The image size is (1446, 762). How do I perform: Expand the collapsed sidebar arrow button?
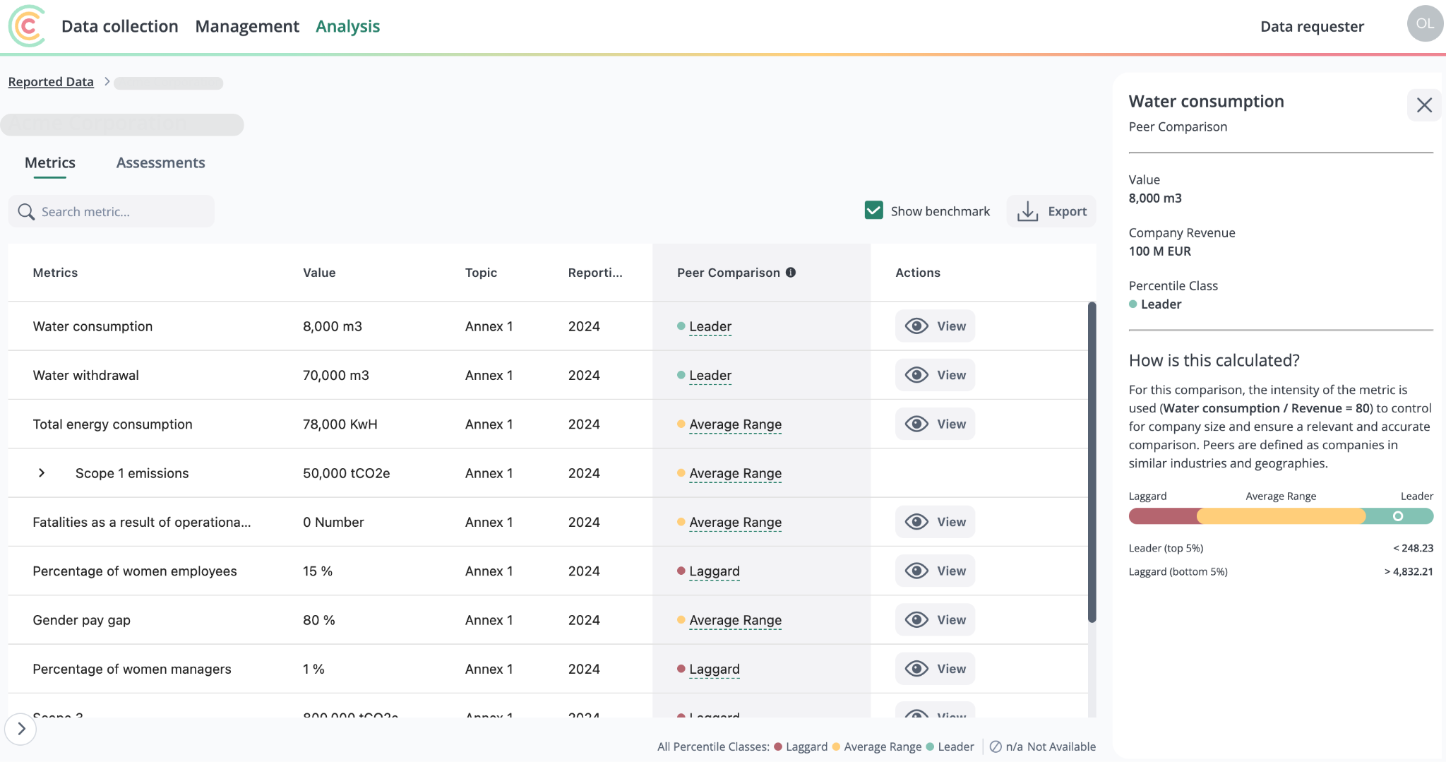click(20, 729)
